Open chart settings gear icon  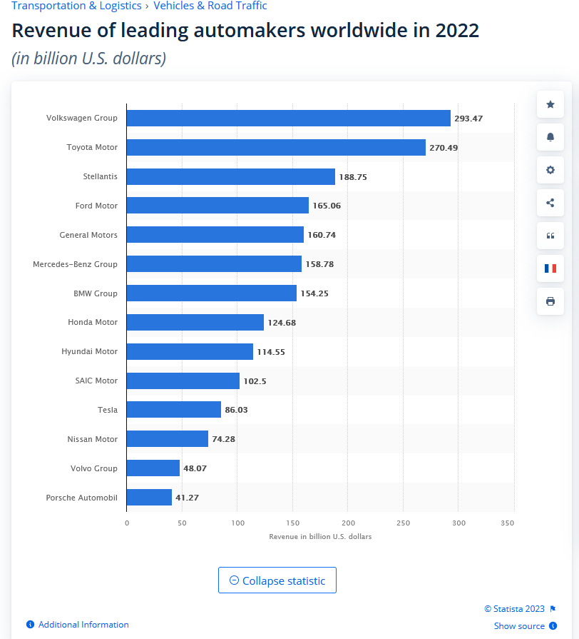pos(550,170)
